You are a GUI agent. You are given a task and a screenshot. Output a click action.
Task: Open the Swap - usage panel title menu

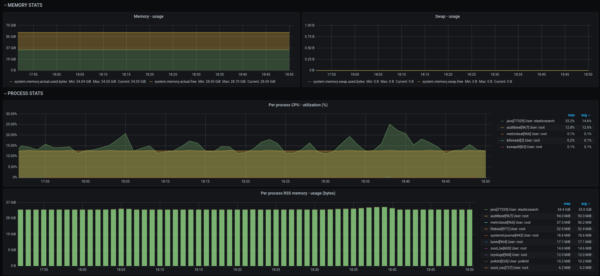click(447, 16)
